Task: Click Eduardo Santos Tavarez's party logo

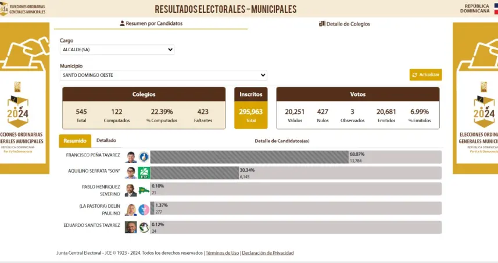Action: tap(144, 227)
